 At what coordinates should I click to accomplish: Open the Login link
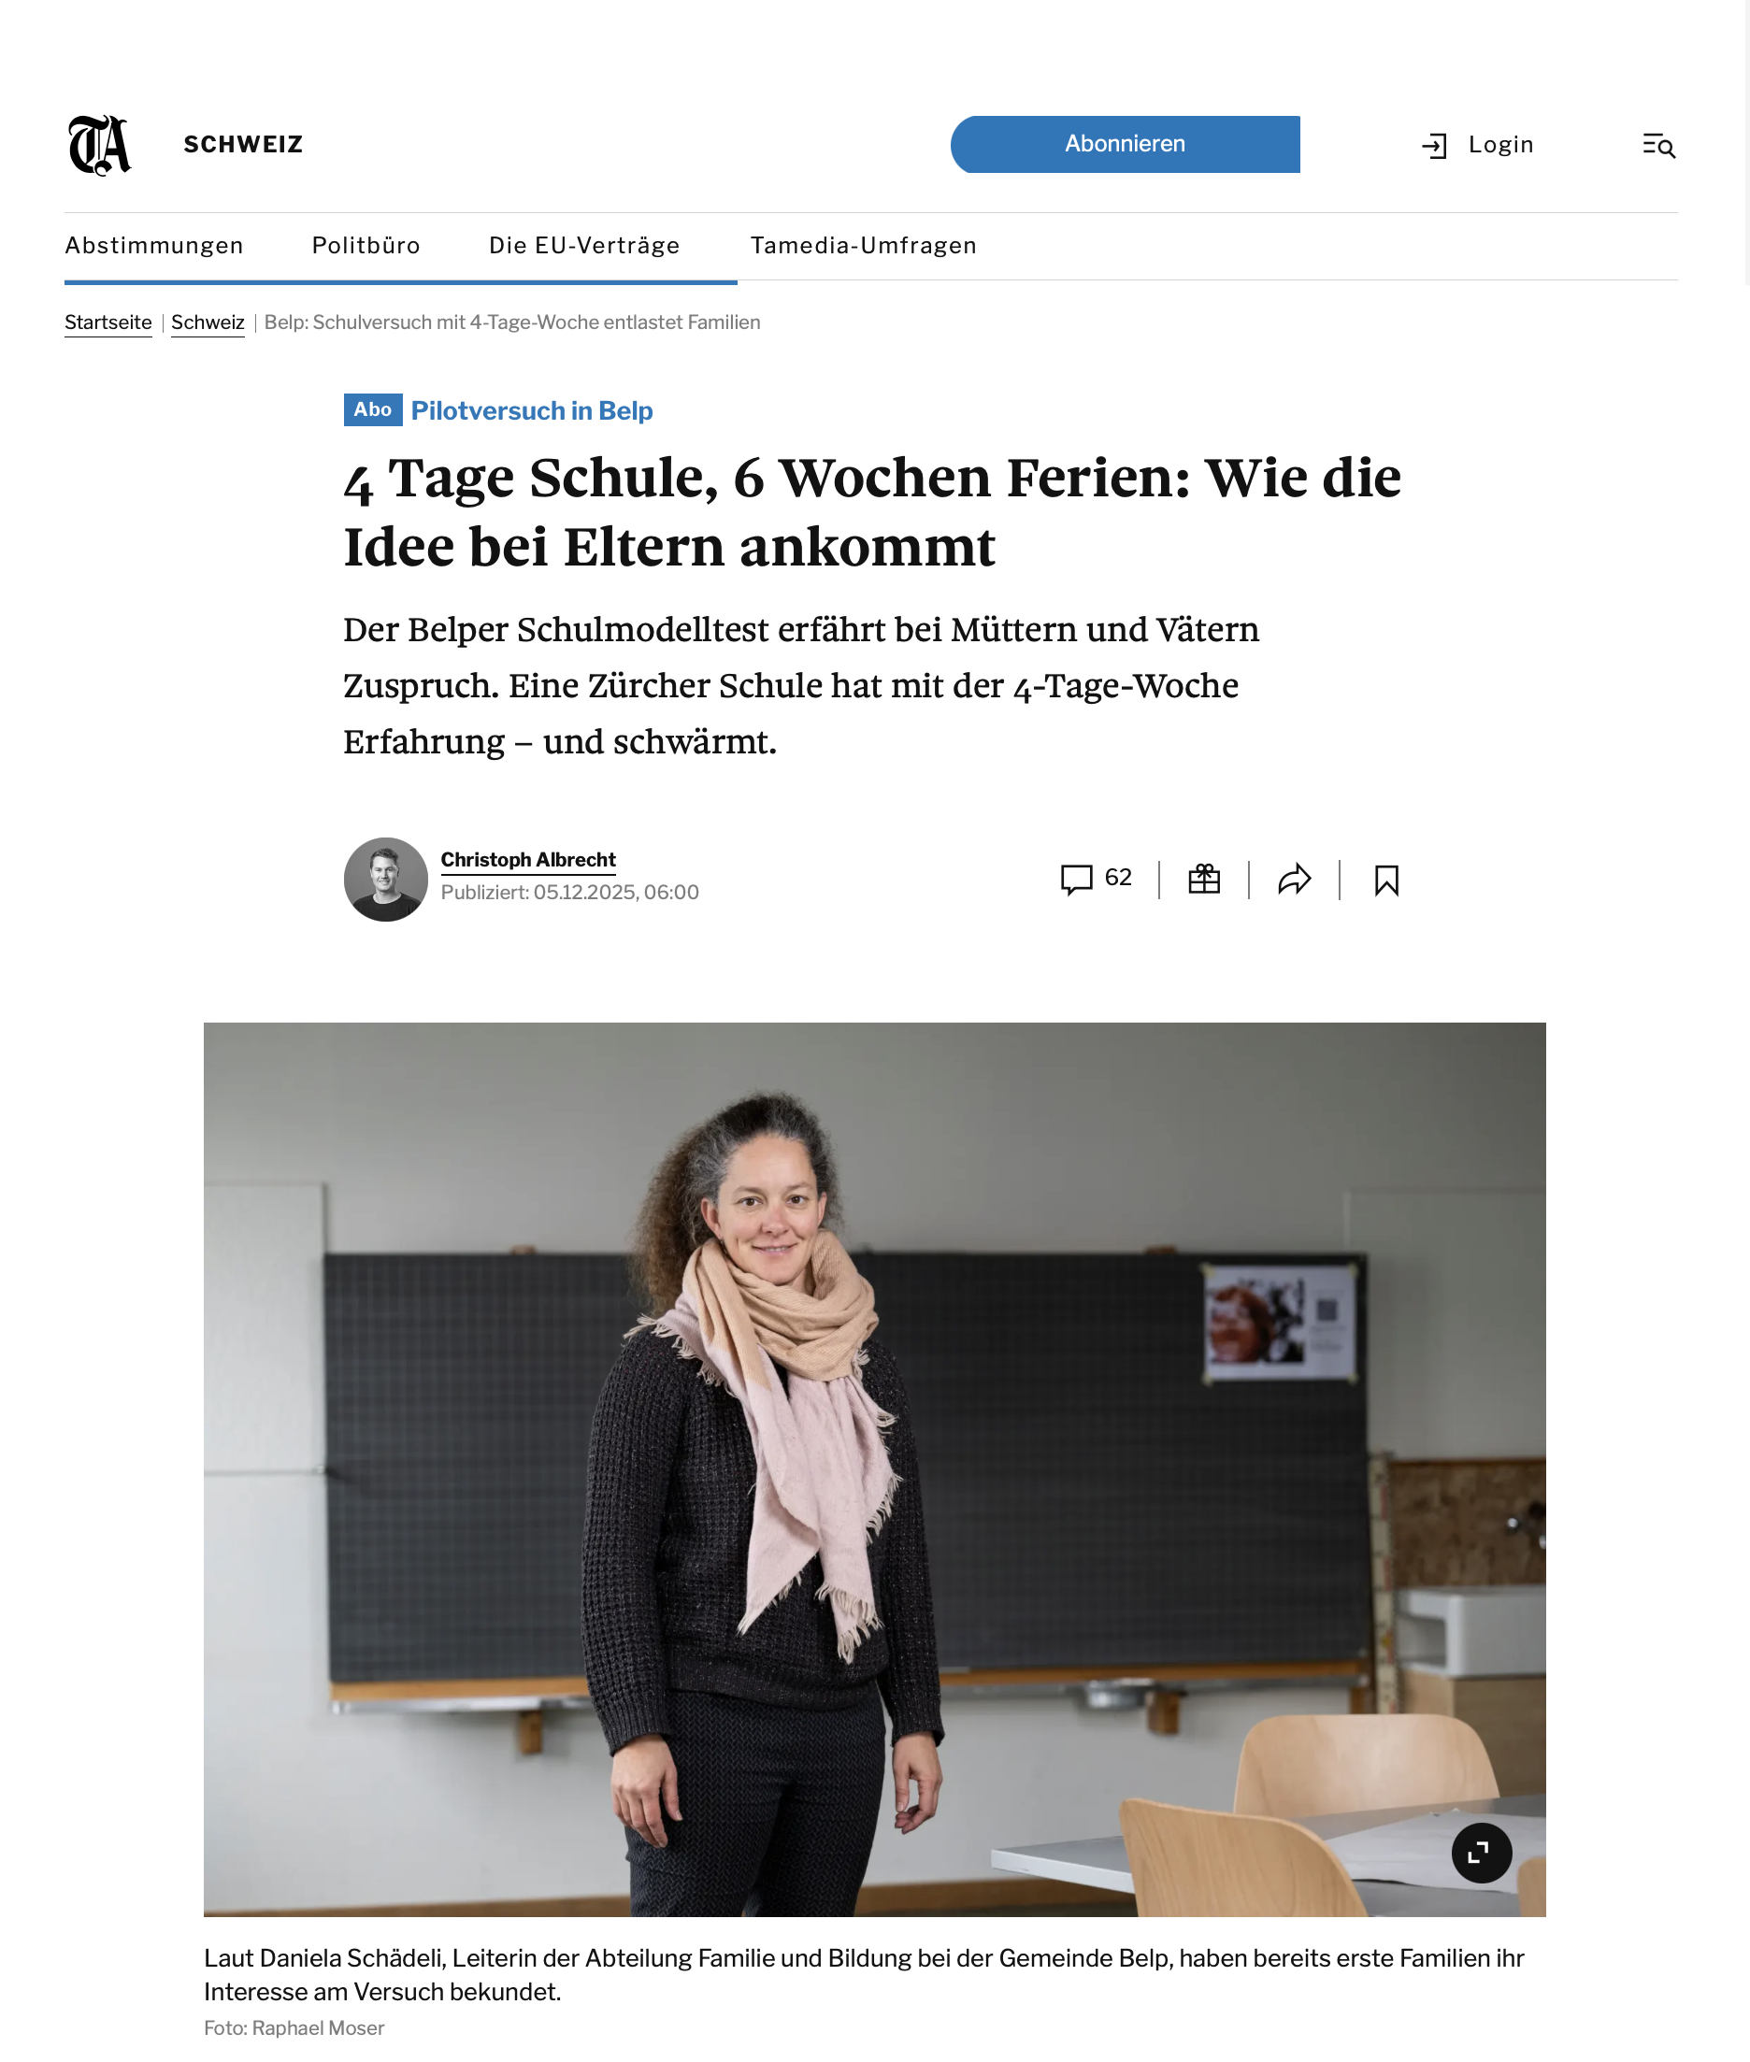1500,145
